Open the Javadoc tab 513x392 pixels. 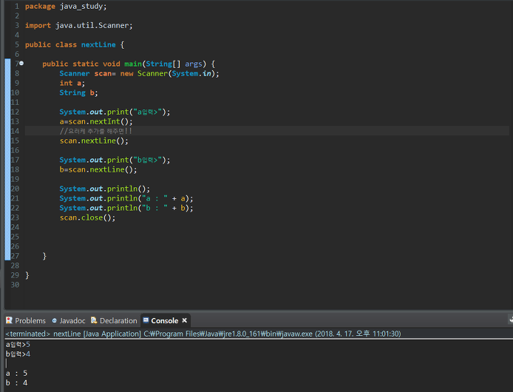coord(69,320)
